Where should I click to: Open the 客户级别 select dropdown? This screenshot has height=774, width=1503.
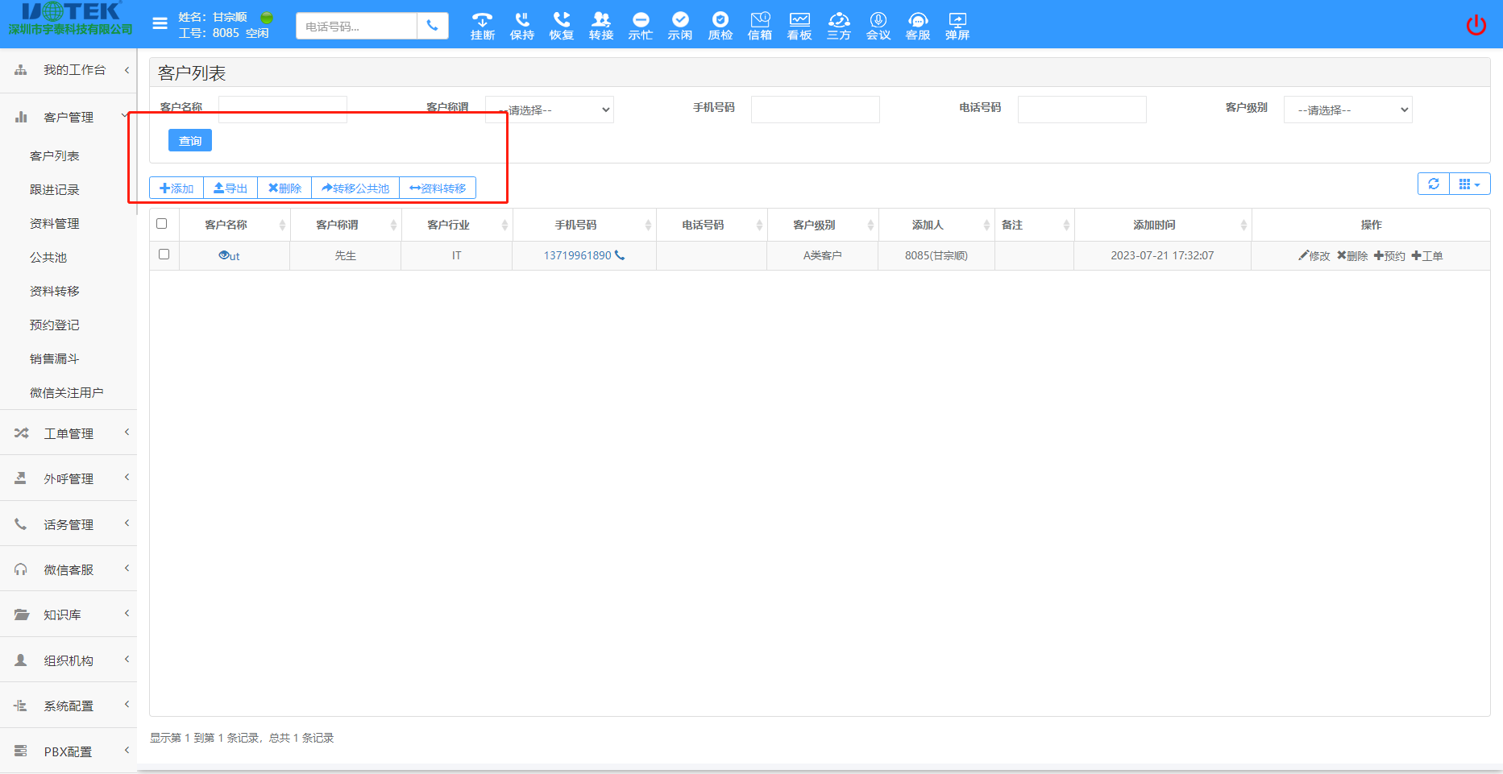coord(1347,110)
